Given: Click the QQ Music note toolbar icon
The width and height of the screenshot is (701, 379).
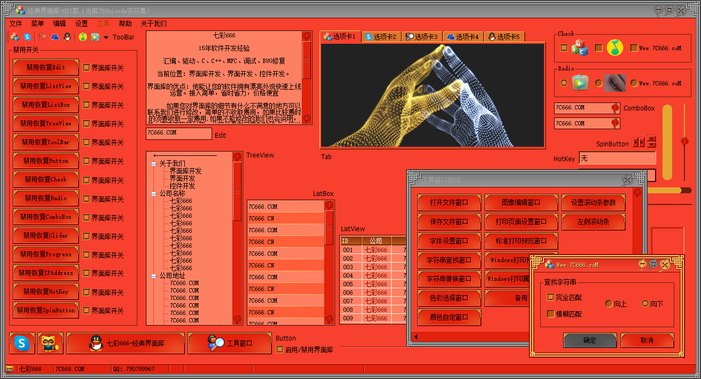Looking at the screenshot, I should pyautogui.click(x=83, y=37).
